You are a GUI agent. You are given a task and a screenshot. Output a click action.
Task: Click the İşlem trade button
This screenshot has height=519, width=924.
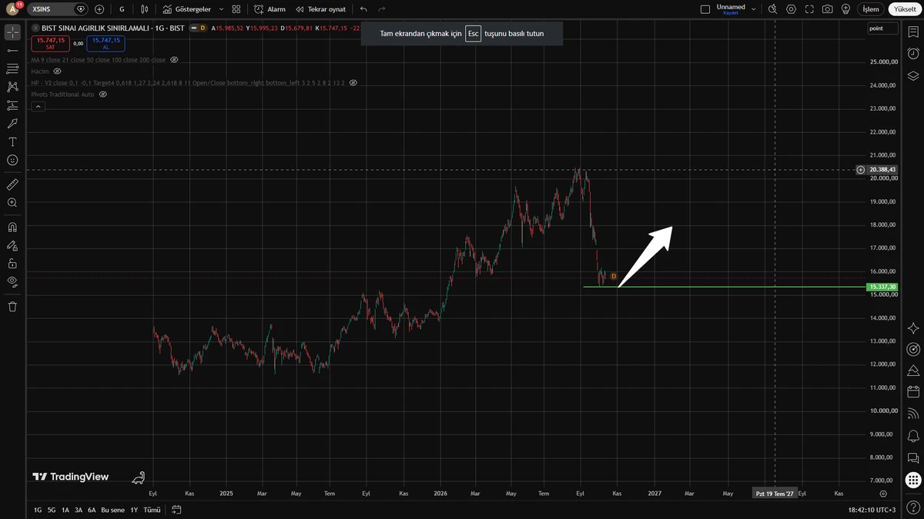[x=870, y=9]
